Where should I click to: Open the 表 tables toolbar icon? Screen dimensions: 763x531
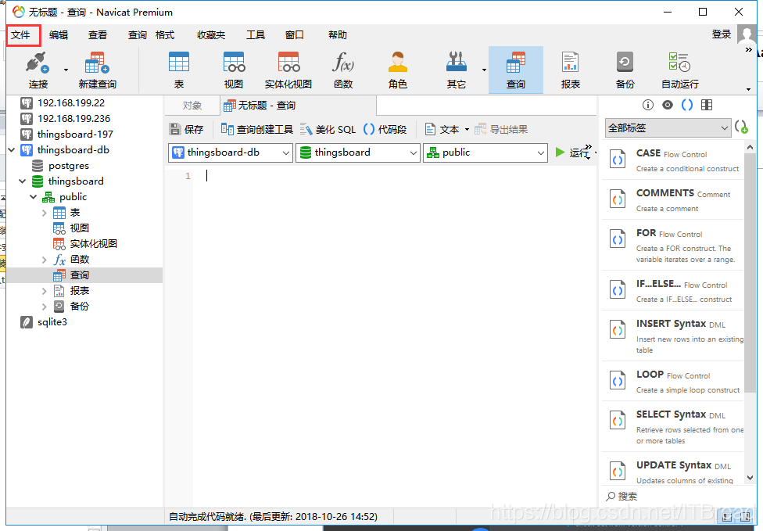pos(179,70)
